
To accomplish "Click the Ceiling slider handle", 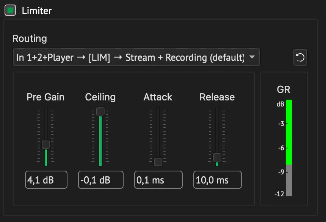I will (x=100, y=111).
